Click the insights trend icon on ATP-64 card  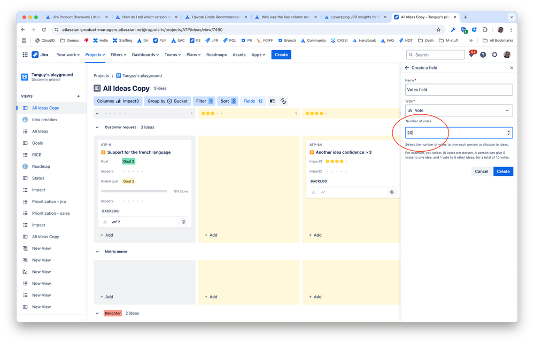(323, 192)
